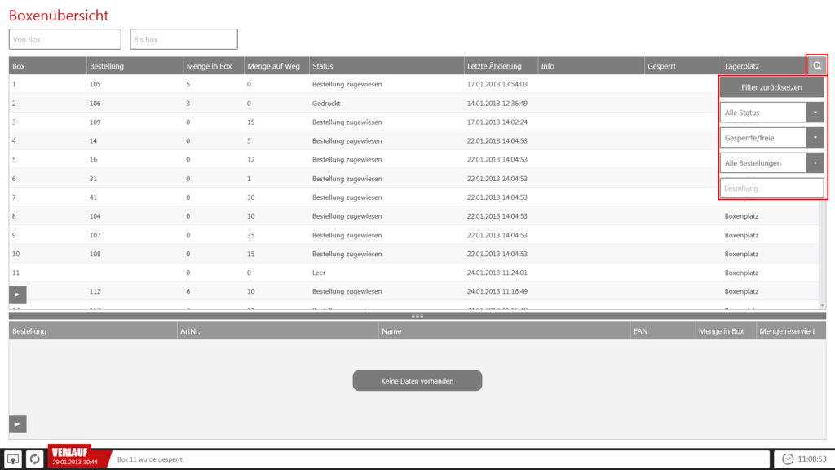Viewport: 835px width, 470px height.
Task: Click the refresh icon in bottom bar
Action: 35,459
